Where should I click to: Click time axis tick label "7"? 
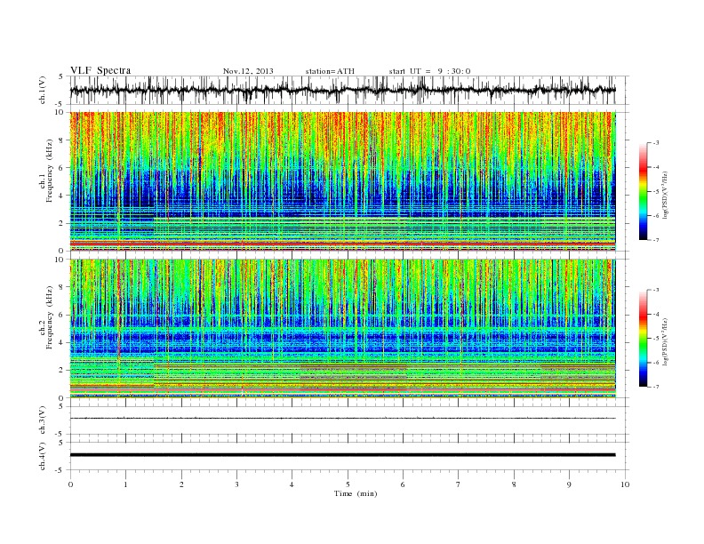pyautogui.click(x=459, y=484)
